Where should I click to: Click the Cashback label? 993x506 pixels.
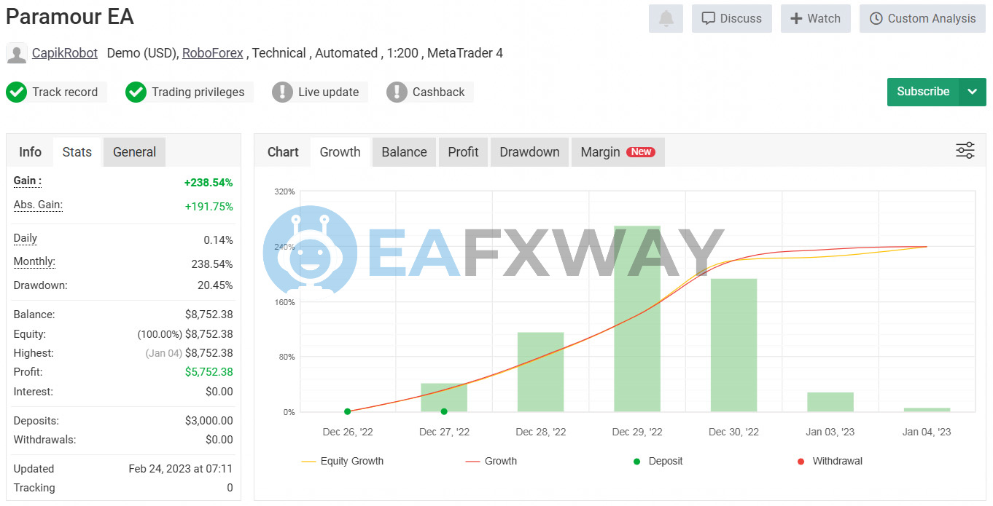439,92
